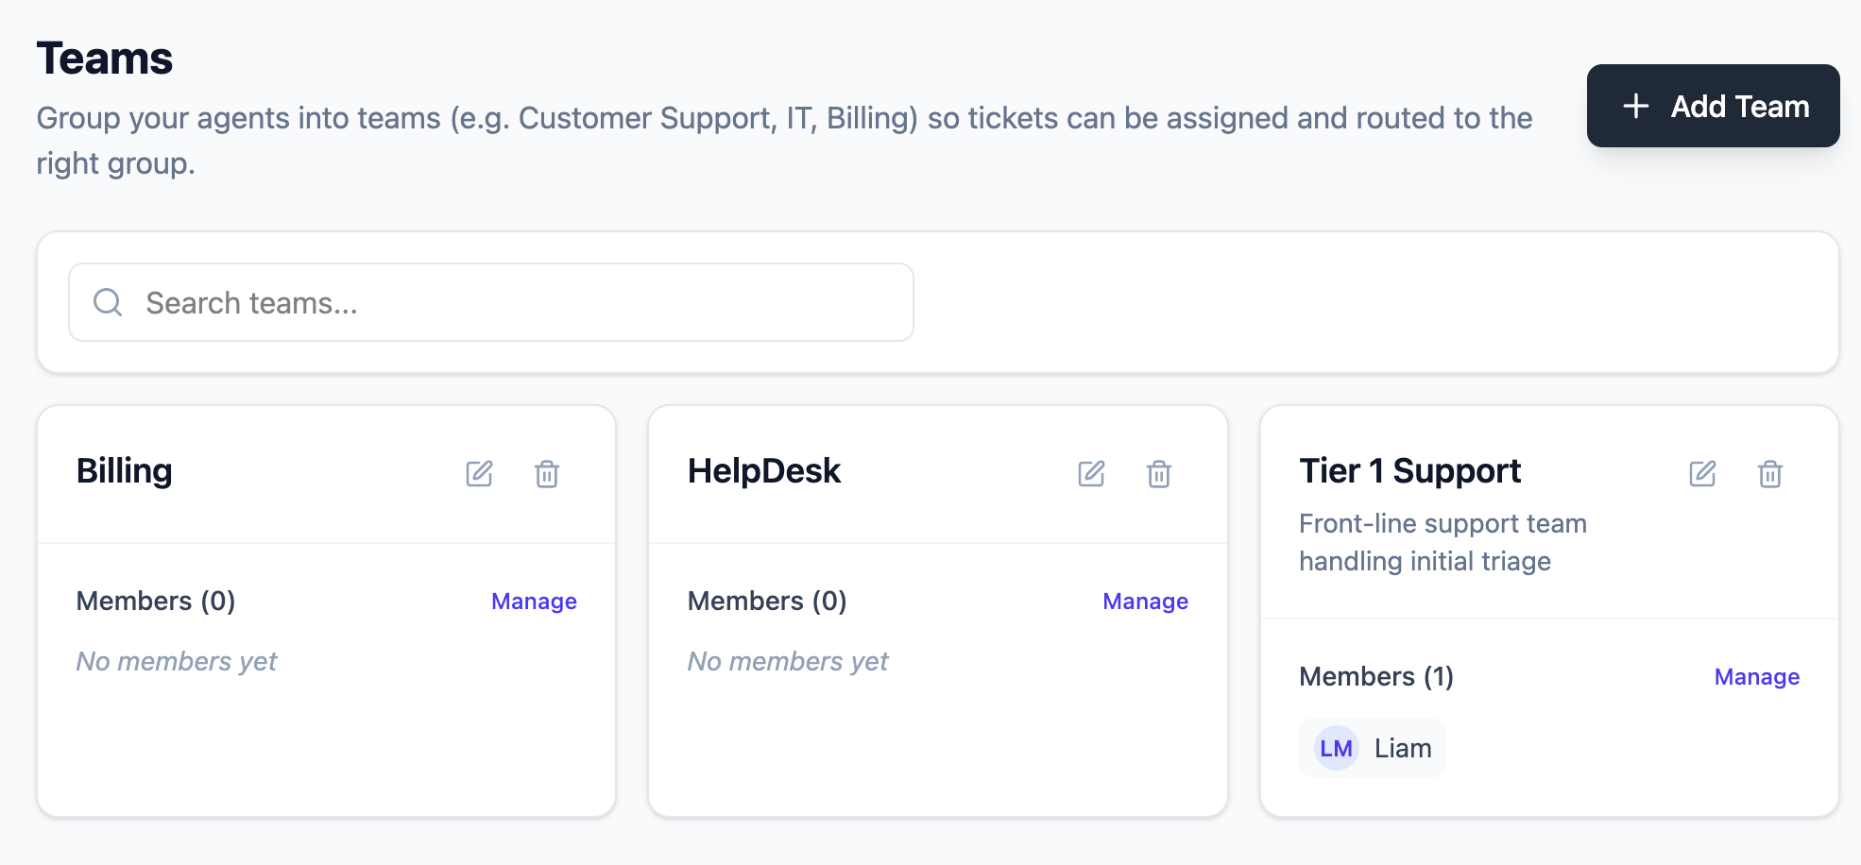Select the Billing team card

(x=326, y=718)
